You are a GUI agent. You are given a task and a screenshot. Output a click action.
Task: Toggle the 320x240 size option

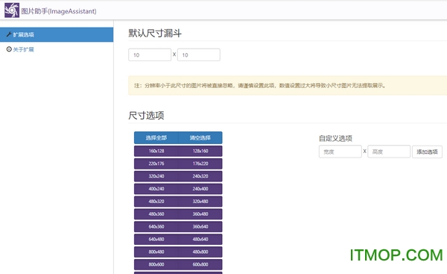156,176
